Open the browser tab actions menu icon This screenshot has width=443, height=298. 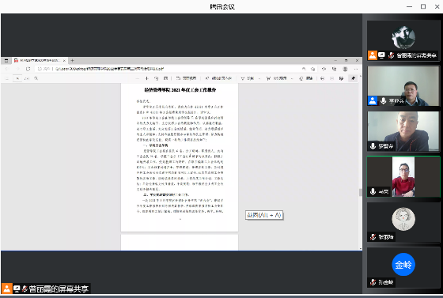[x=6, y=60]
